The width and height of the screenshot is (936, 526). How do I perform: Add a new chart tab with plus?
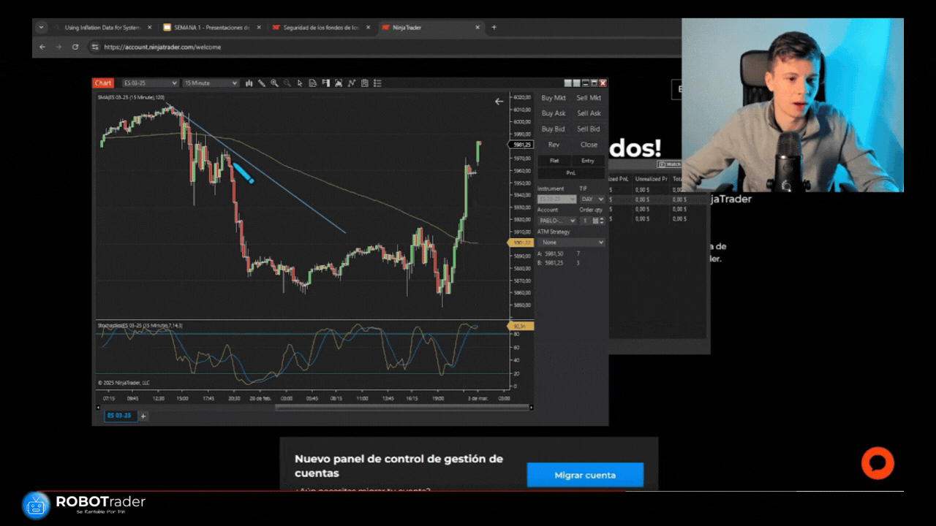143,416
